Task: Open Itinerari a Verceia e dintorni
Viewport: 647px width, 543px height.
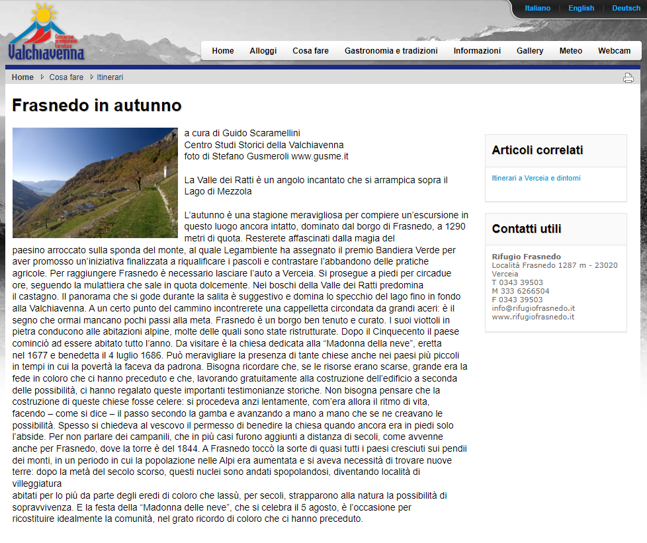Action: tap(536, 178)
